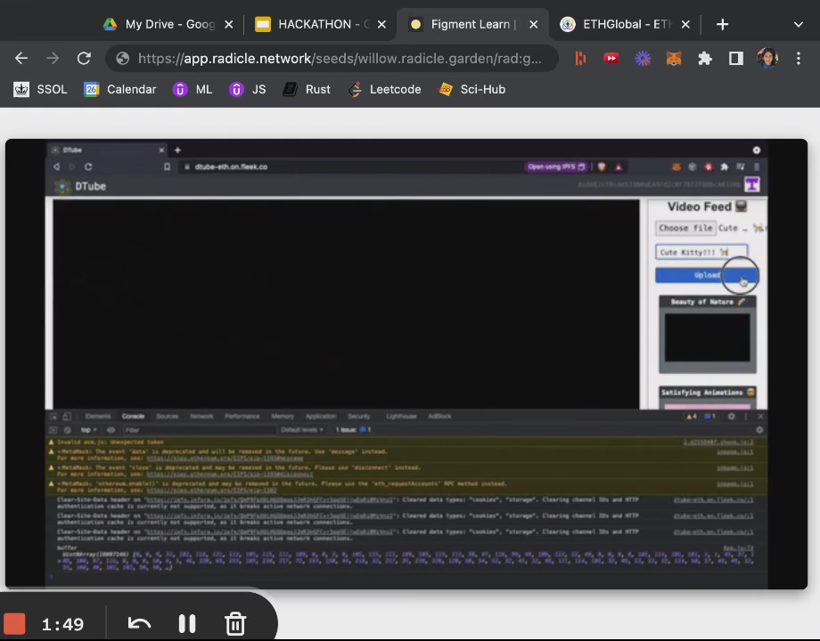Open the Lighthouse tab in DevTools
The width and height of the screenshot is (820, 641).
(x=401, y=417)
